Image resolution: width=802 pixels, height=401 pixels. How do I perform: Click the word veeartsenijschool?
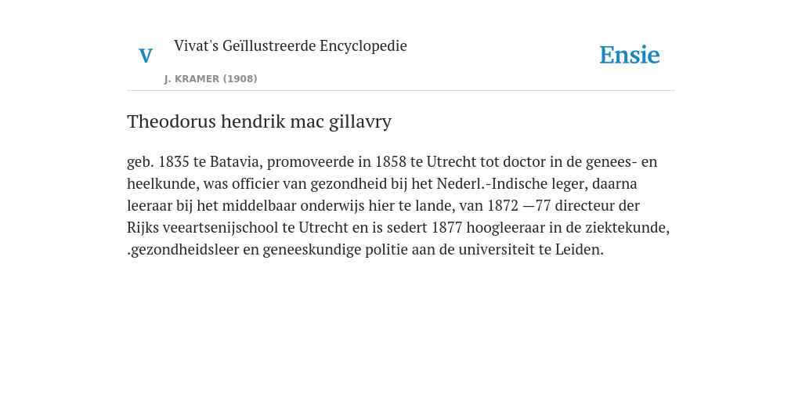[x=220, y=228]
